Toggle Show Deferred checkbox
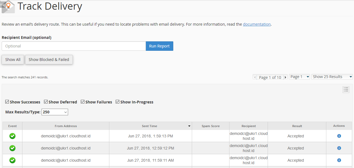 pos(46,102)
